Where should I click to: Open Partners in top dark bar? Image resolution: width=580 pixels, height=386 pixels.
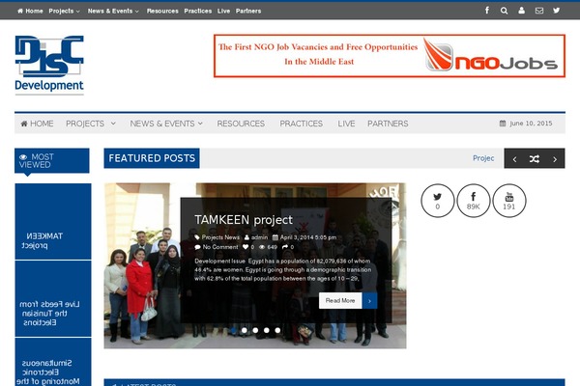point(248,11)
